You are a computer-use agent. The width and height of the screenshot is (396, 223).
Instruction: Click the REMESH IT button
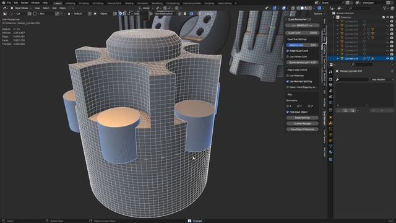click(x=303, y=25)
